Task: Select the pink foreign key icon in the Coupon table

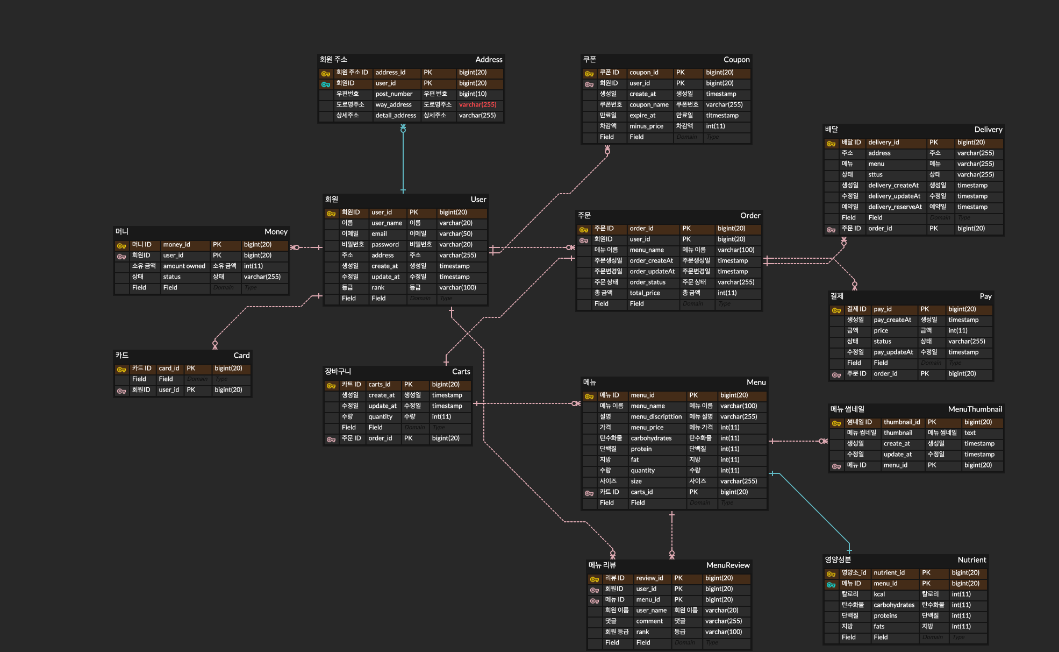Action: pos(589,84)
